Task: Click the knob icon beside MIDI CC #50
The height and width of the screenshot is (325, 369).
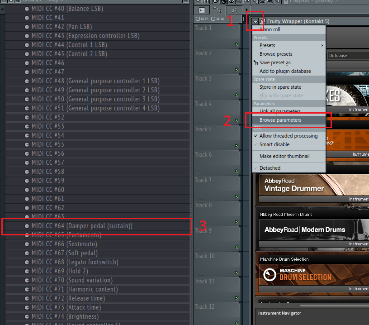Action: click(x=27, y=100)
